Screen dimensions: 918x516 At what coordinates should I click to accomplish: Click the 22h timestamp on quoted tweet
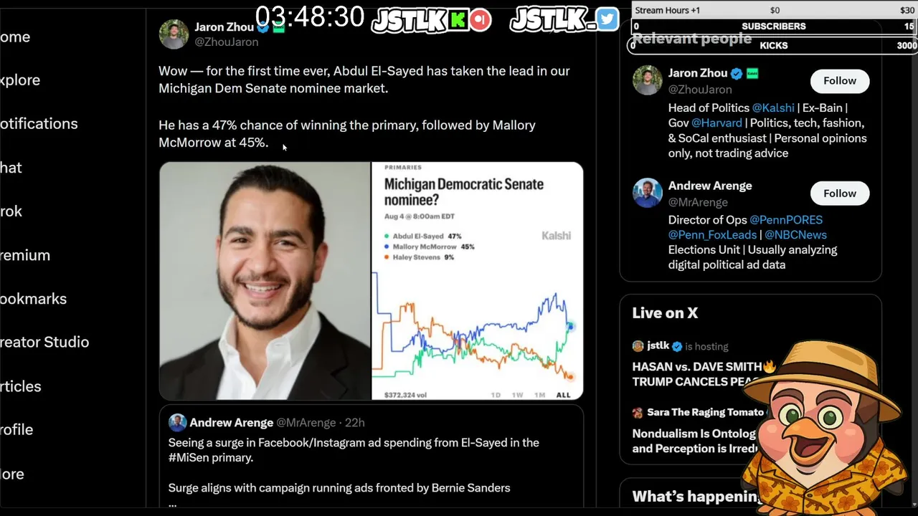tap(354, 423)
